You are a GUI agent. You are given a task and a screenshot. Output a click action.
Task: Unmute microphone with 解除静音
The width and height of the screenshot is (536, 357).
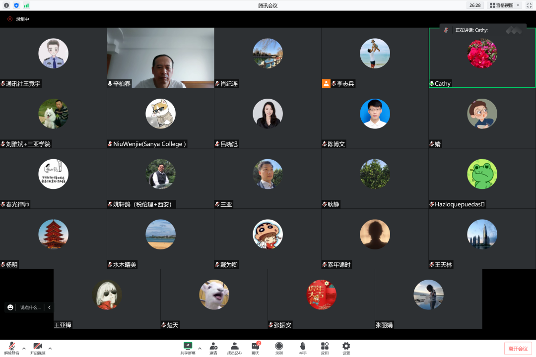[11, 348]
